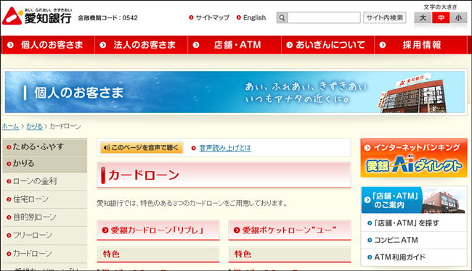Click into the site search field
The image size is (472, 271).
[324, 17]
